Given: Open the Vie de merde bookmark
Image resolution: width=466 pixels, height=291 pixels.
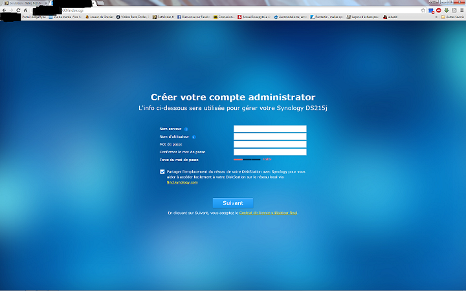Looking at the screenshot, I should pos(65,17).
